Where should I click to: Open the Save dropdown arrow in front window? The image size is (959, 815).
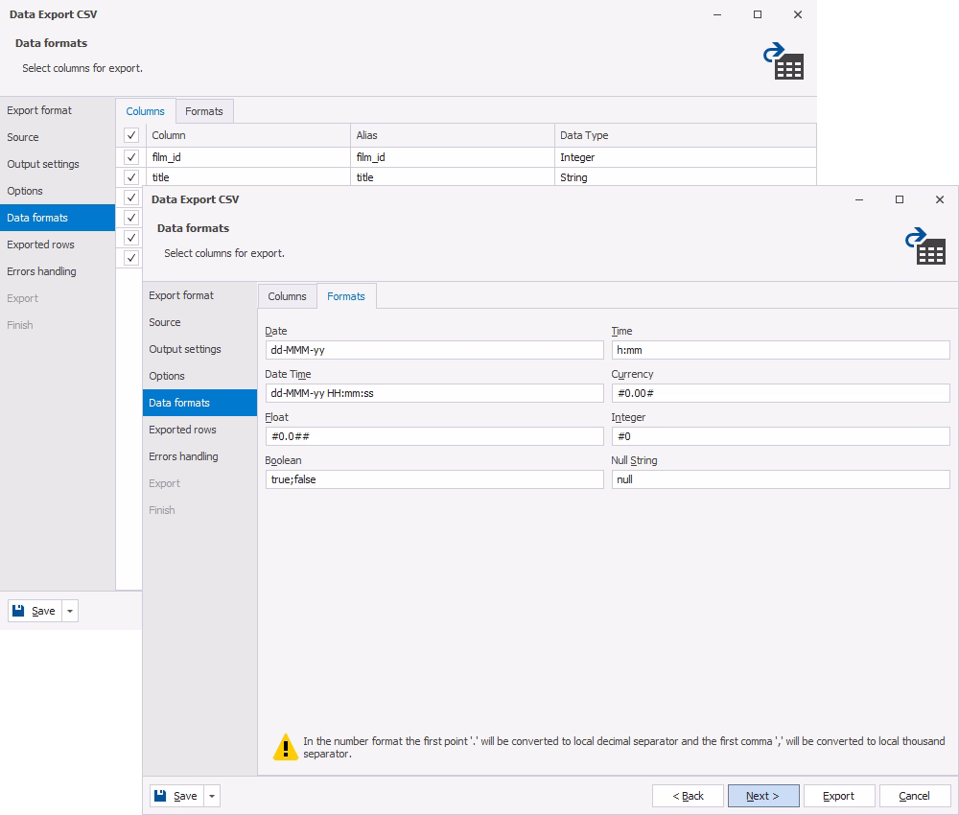pos(212,796)
